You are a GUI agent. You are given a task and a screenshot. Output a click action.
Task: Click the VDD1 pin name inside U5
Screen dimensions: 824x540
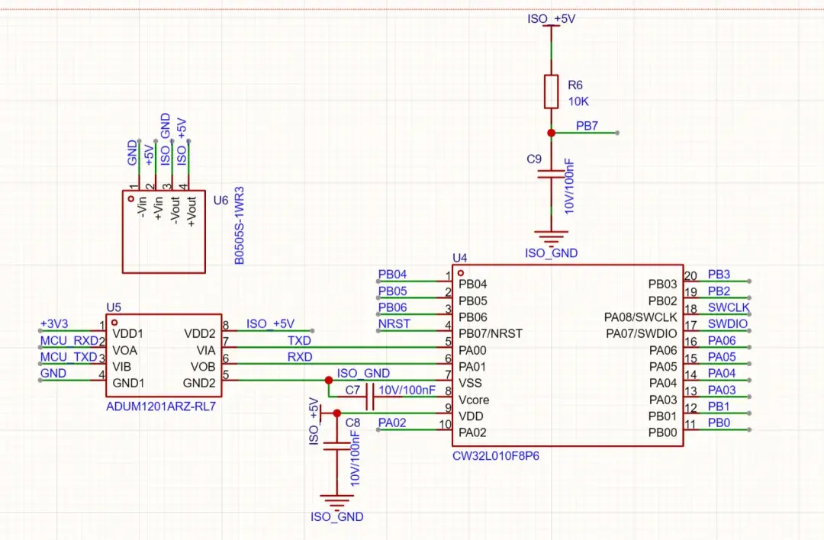coord(127,333)
